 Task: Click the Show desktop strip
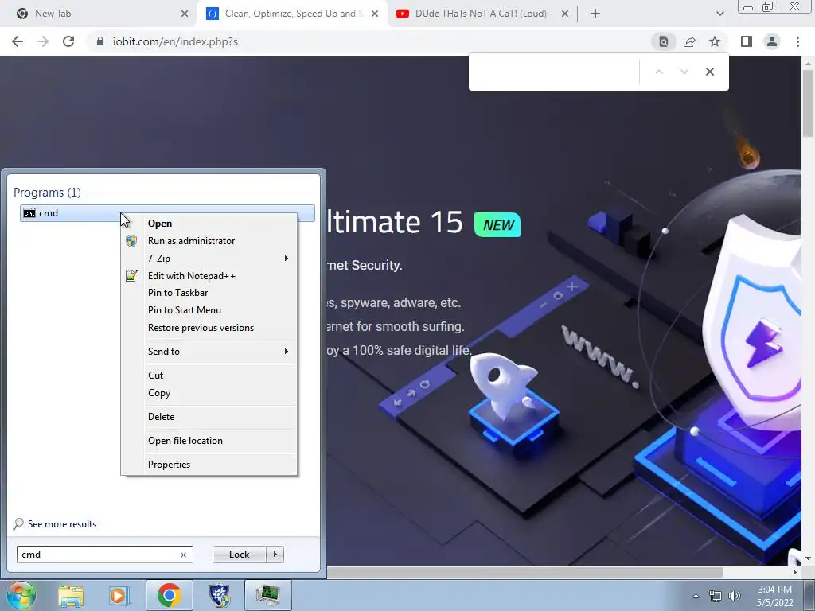pyautogui.click(x=809, y=595)
